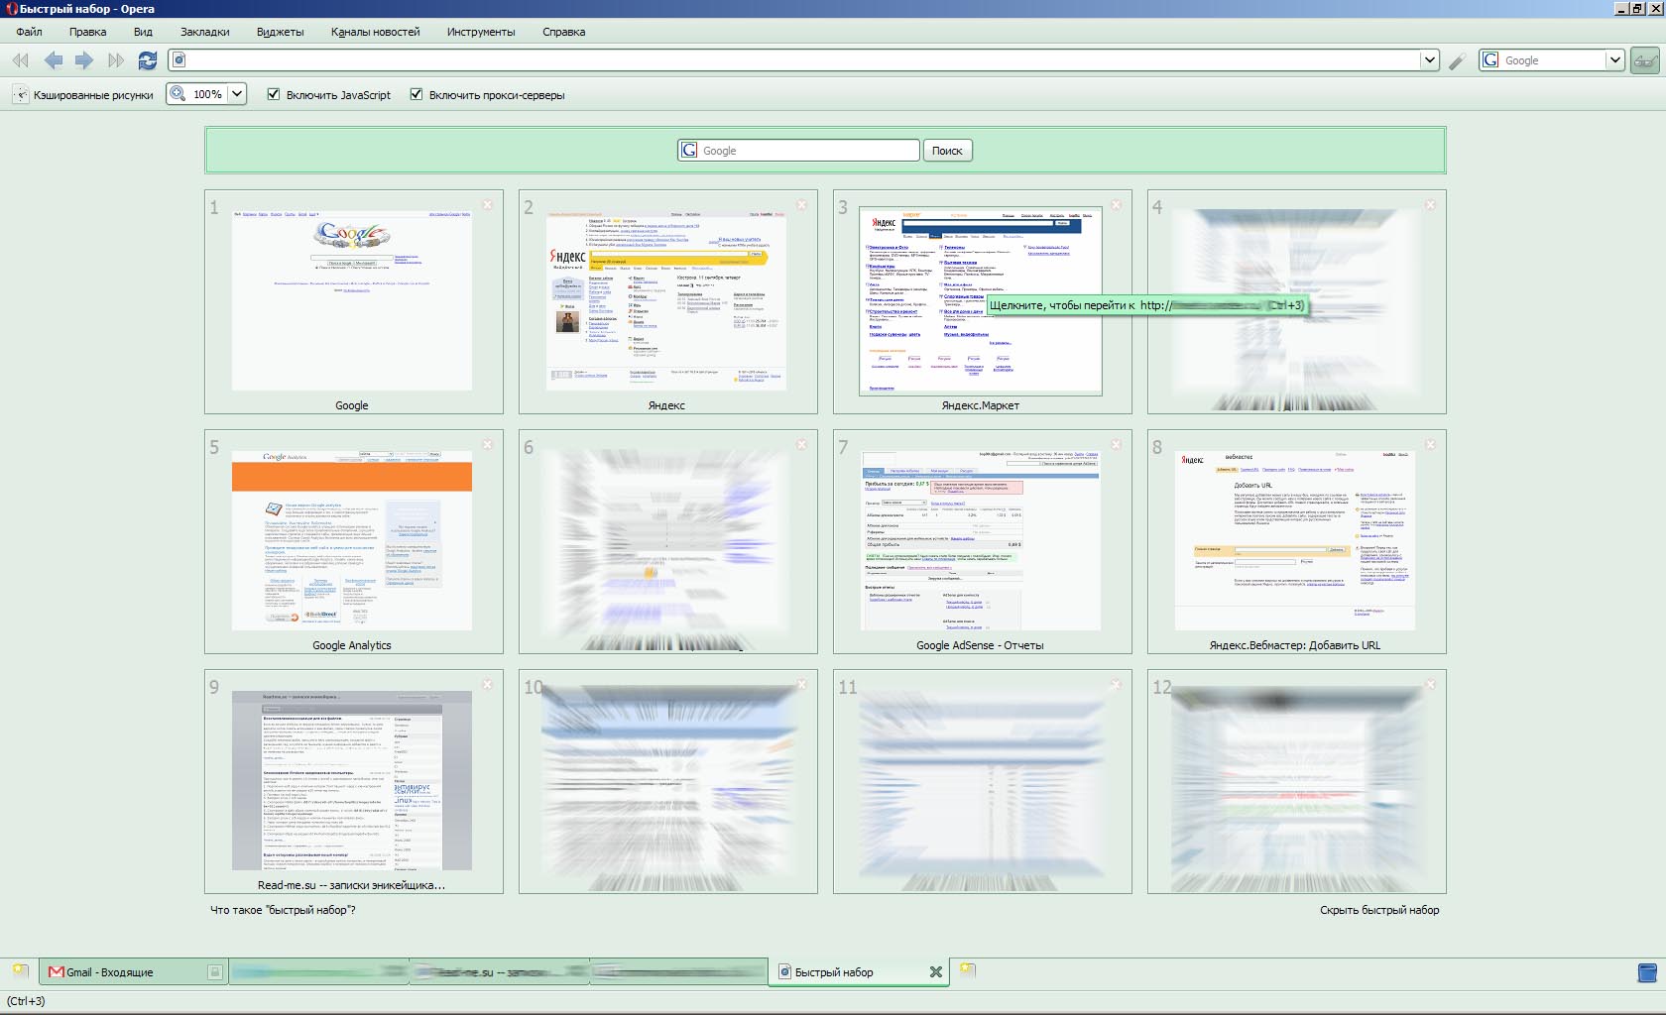
Task: Enable or disable Включить JavaScript checkbox
Action: [x=274, y=94]
